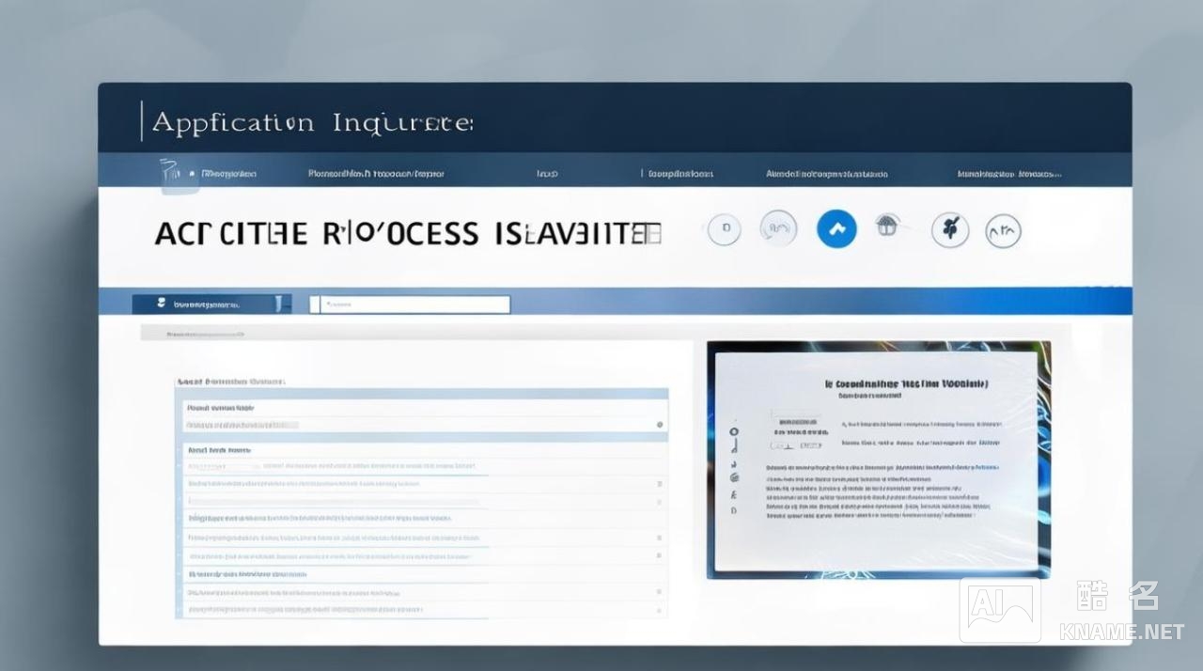The height and width of the screenshot is (671, 1203).
Task: Click the house-shaped icon in heading row
Action: tap(886, 226)
